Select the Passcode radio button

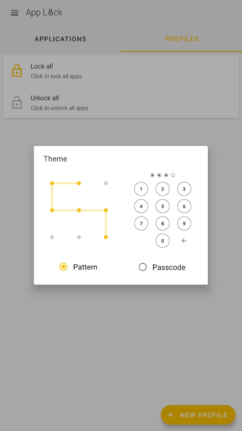tap(143, 267)
